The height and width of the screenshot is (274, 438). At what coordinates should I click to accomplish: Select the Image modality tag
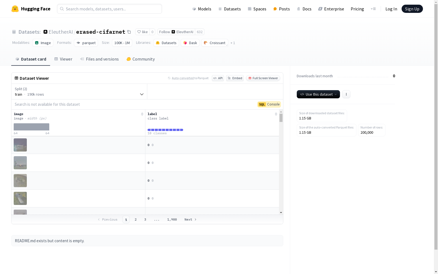click(x=43, y=43)
